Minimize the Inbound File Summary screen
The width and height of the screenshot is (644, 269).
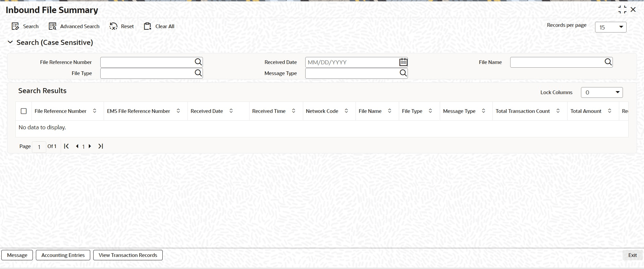(622, 10)
